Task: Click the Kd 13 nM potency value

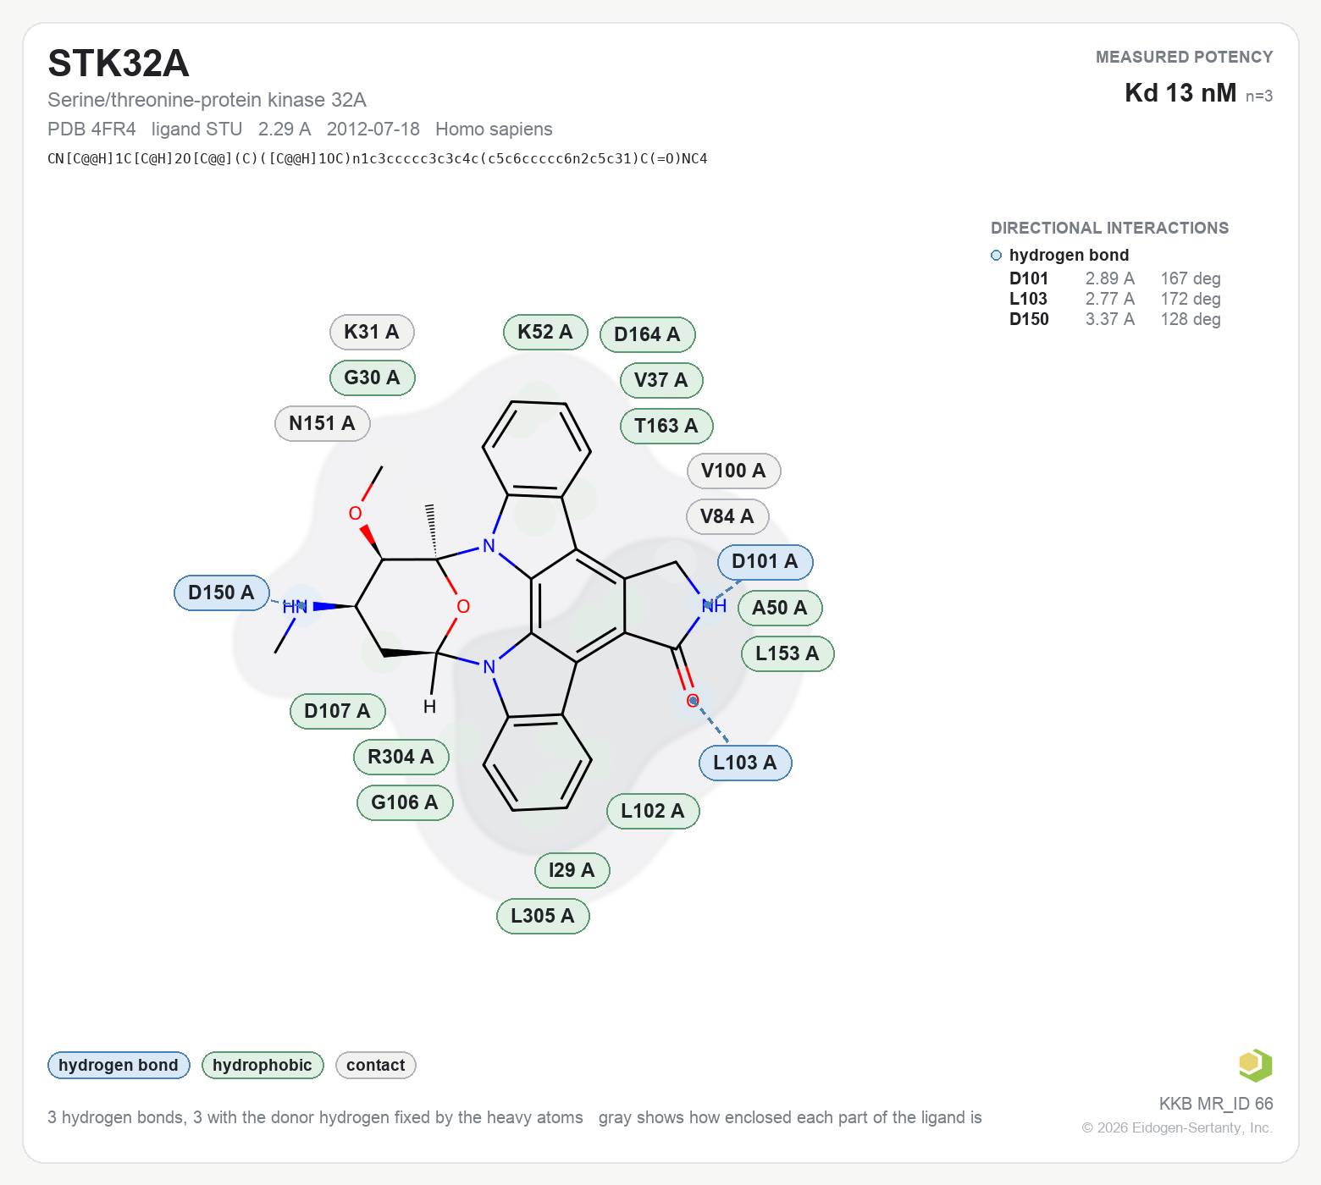Action: (1180, 92)
